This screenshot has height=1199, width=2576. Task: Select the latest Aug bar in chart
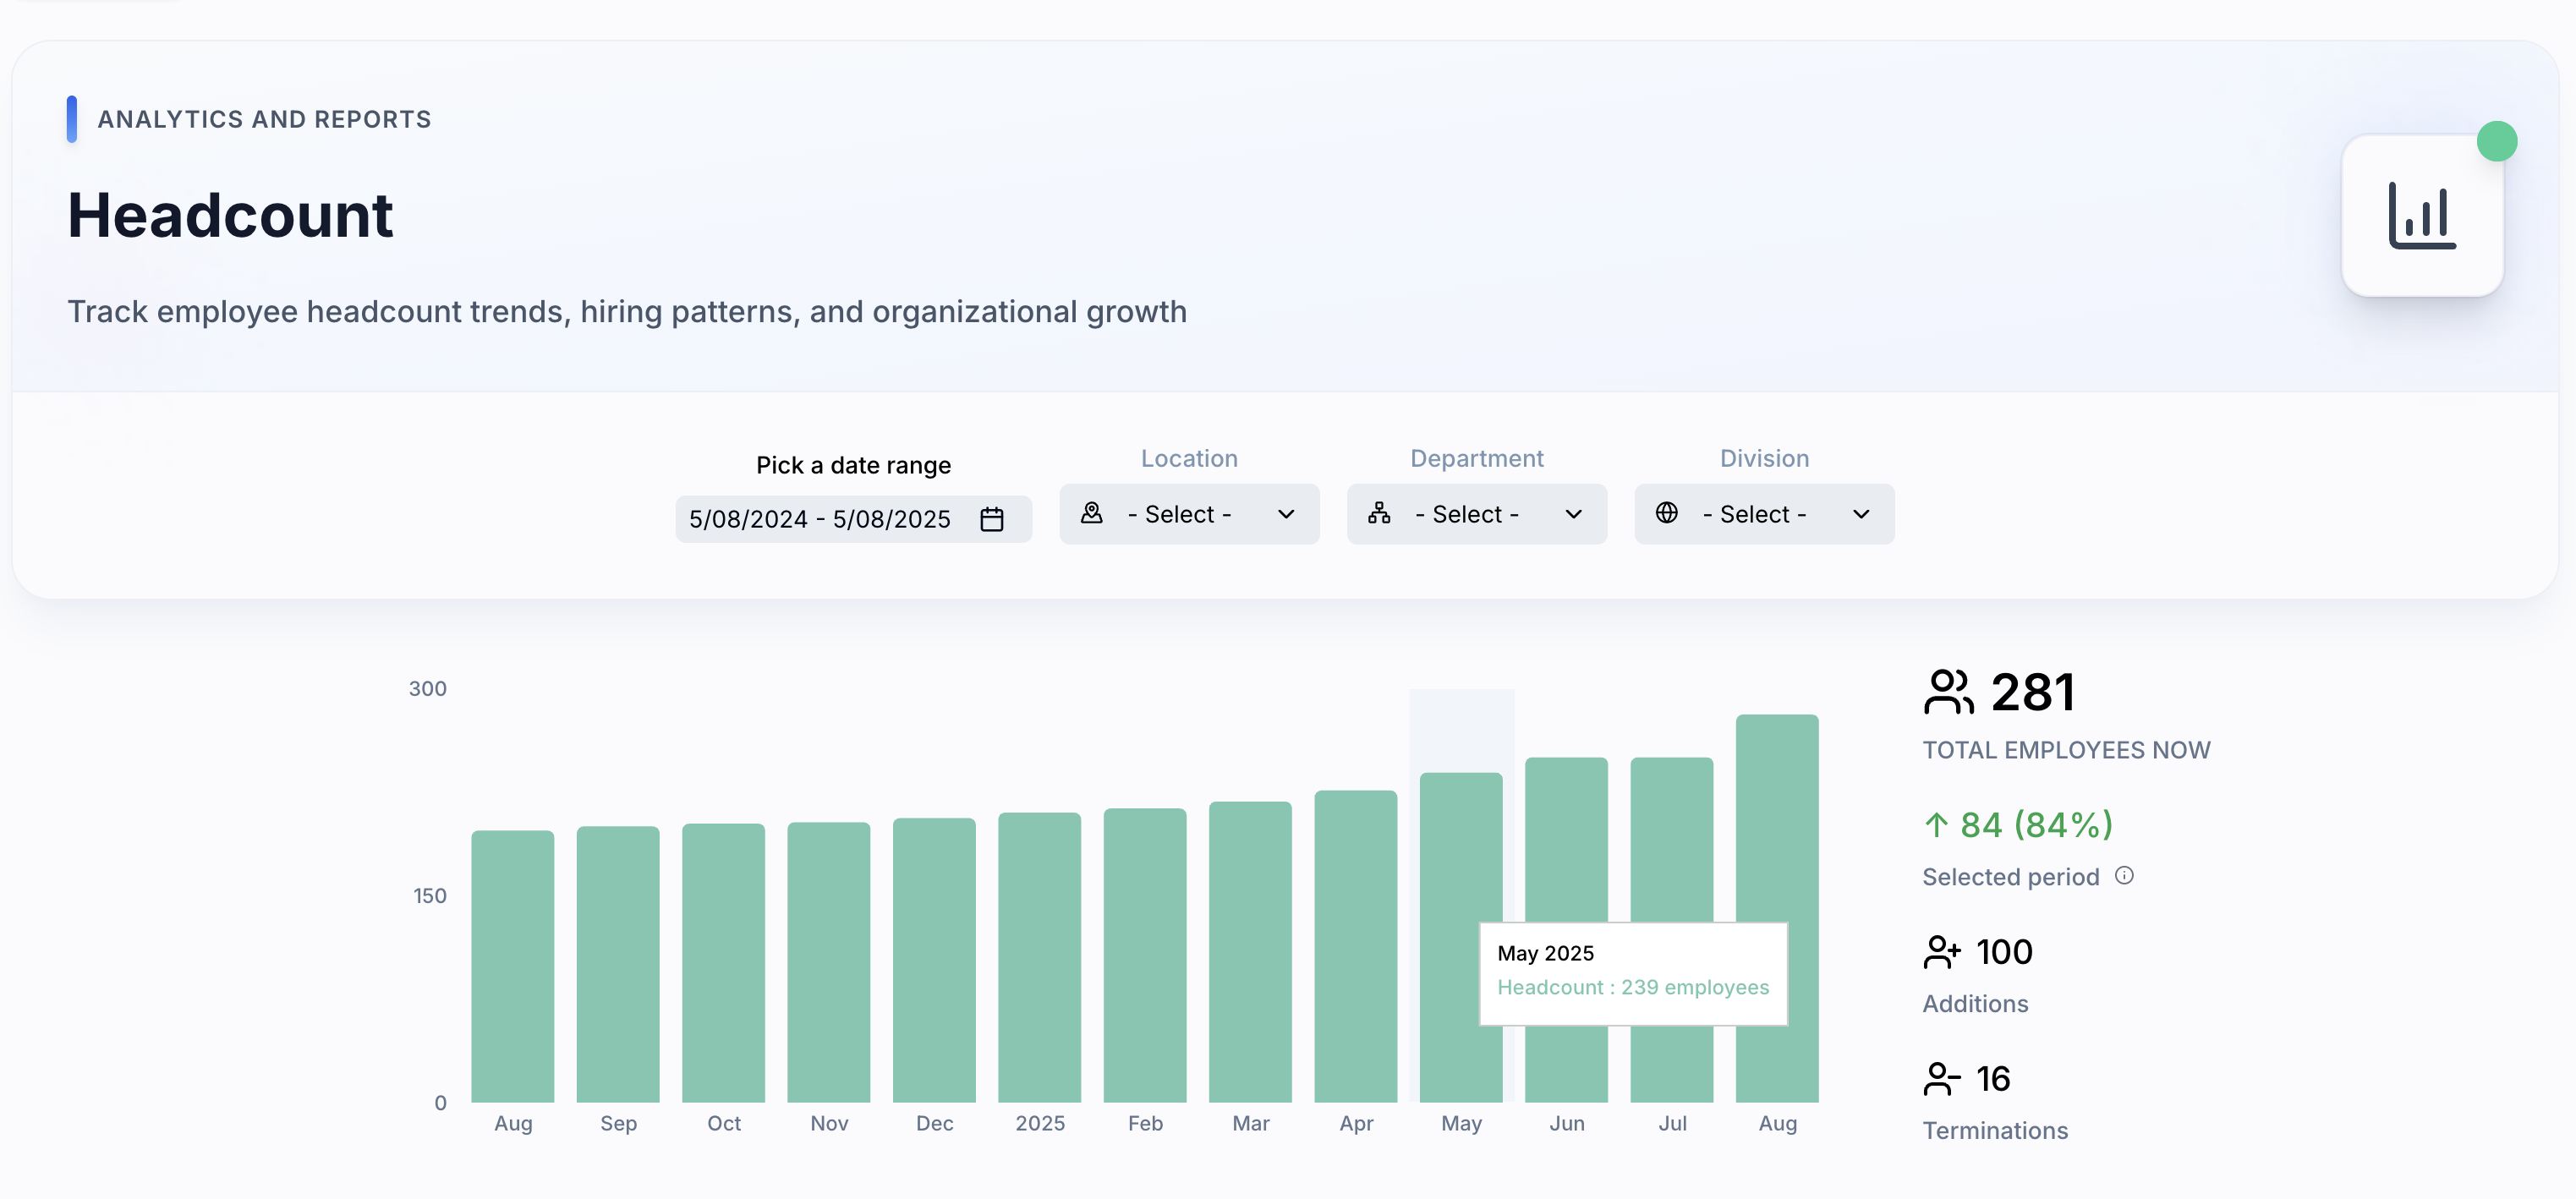tap(1777, 820)
